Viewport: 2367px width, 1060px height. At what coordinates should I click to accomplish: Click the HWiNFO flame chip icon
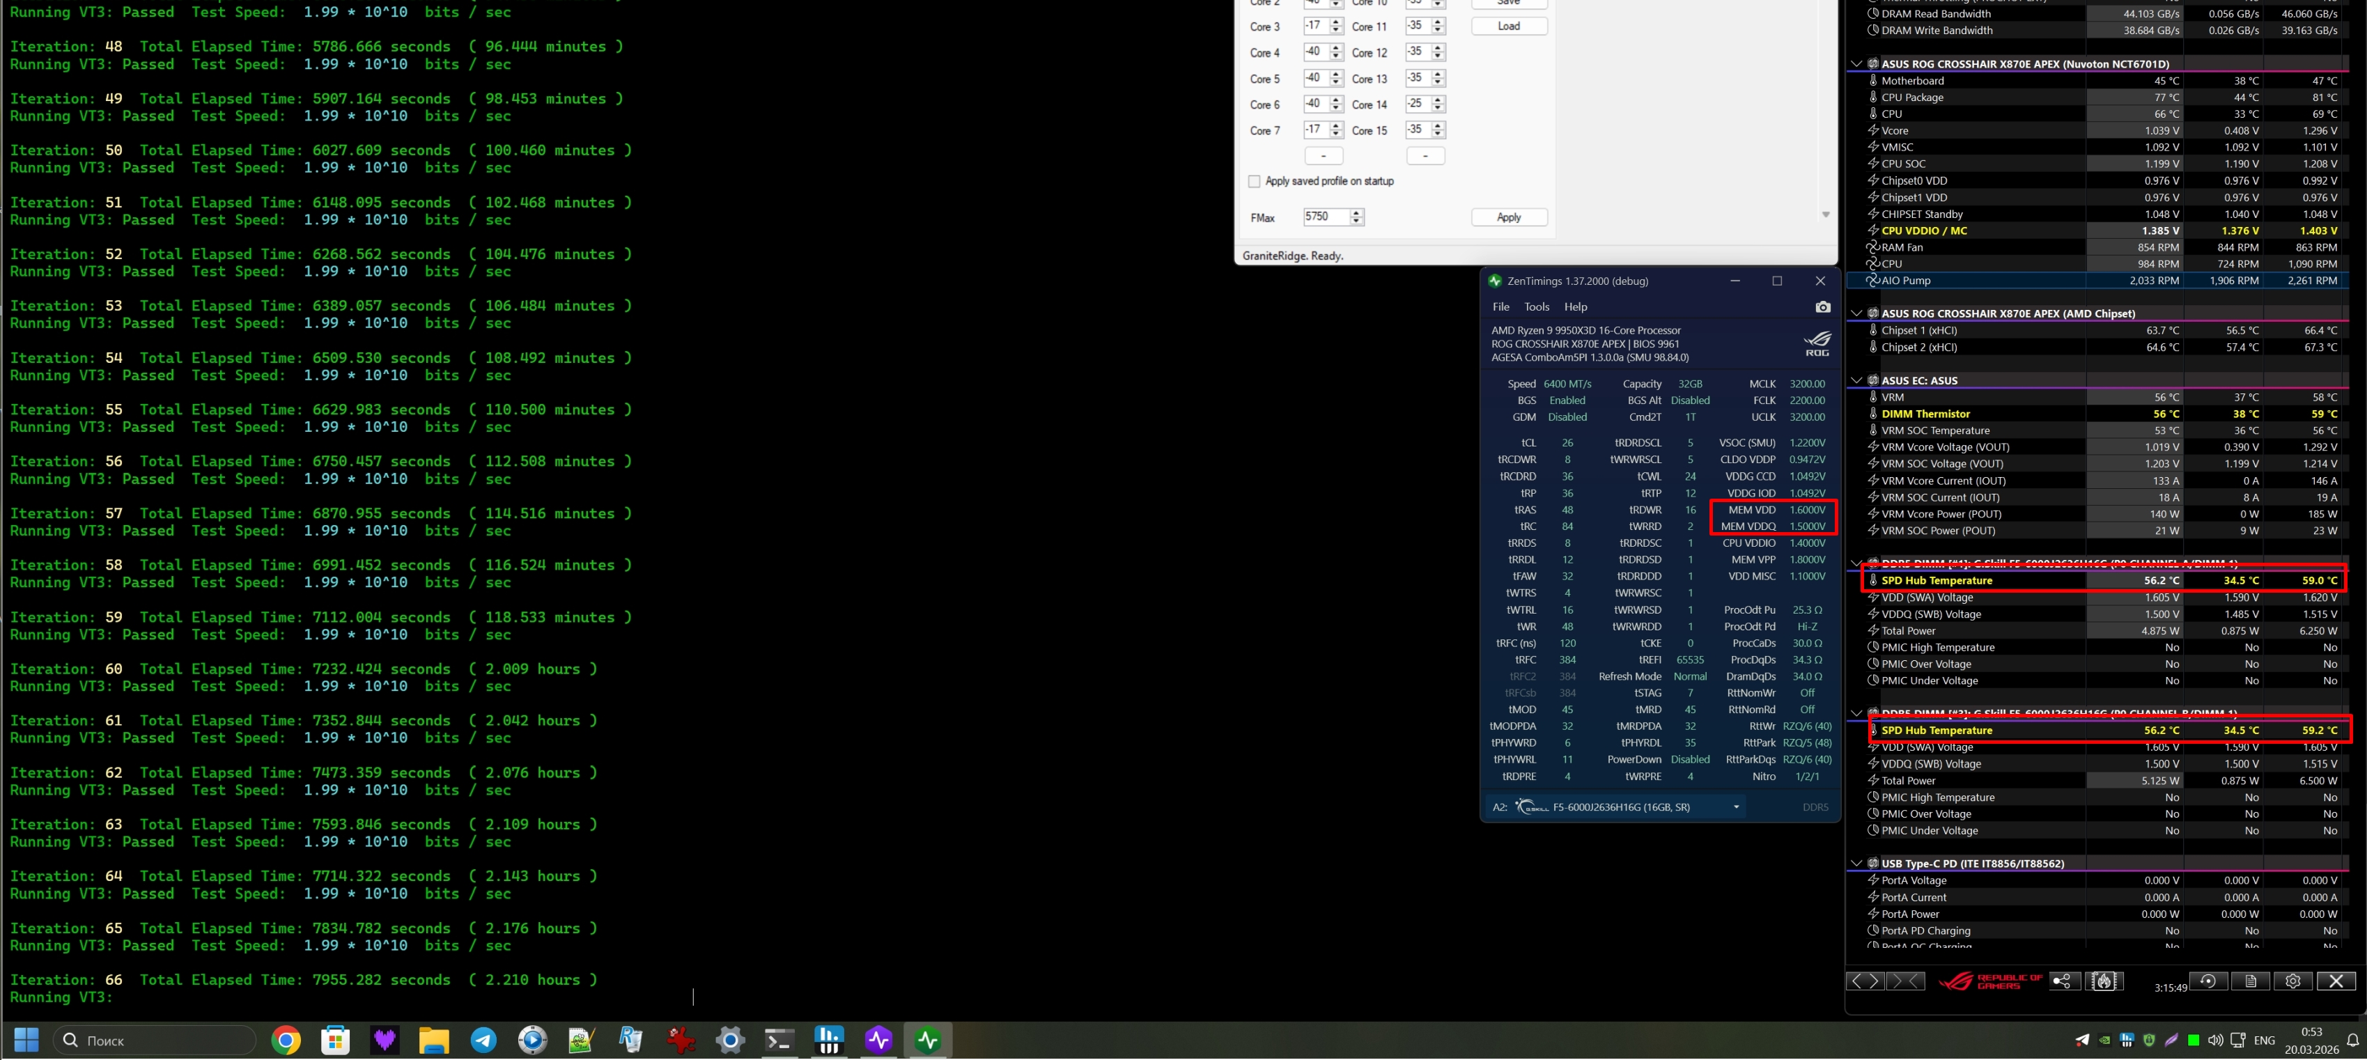2103,981
